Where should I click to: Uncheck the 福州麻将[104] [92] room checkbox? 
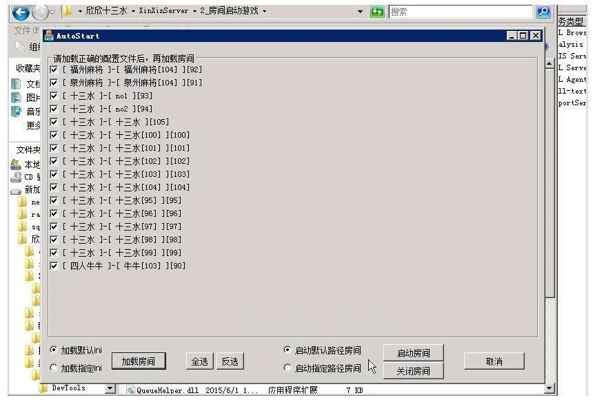[x=54, y=70]
